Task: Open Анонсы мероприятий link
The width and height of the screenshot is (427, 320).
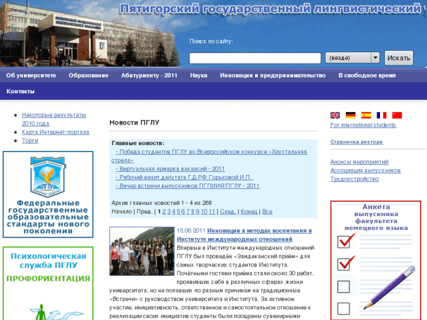Action: pos(359,162)
